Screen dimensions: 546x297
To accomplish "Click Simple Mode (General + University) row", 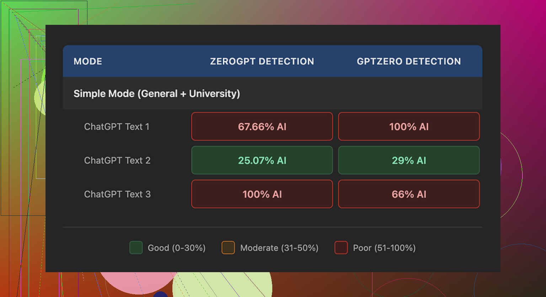I will click(157, 94).
